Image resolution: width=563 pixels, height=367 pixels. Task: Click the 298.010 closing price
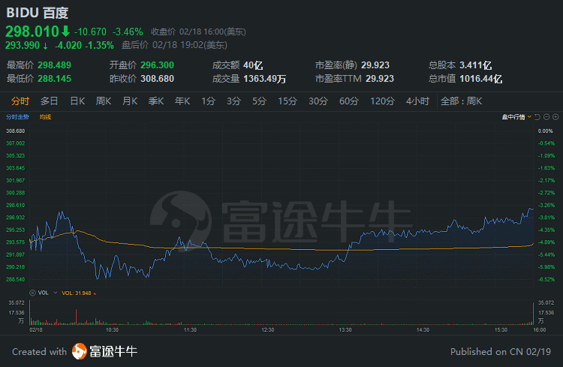pyautogui.click(x=32, y=32)
